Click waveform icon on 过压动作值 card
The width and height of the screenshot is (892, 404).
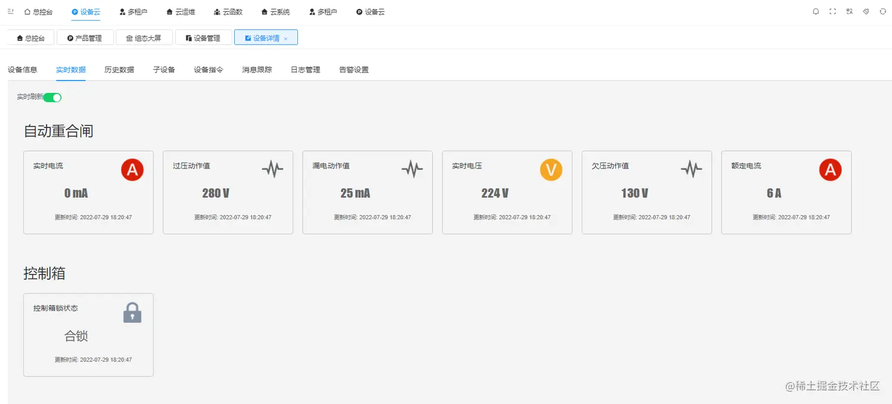tap(273, 170)
